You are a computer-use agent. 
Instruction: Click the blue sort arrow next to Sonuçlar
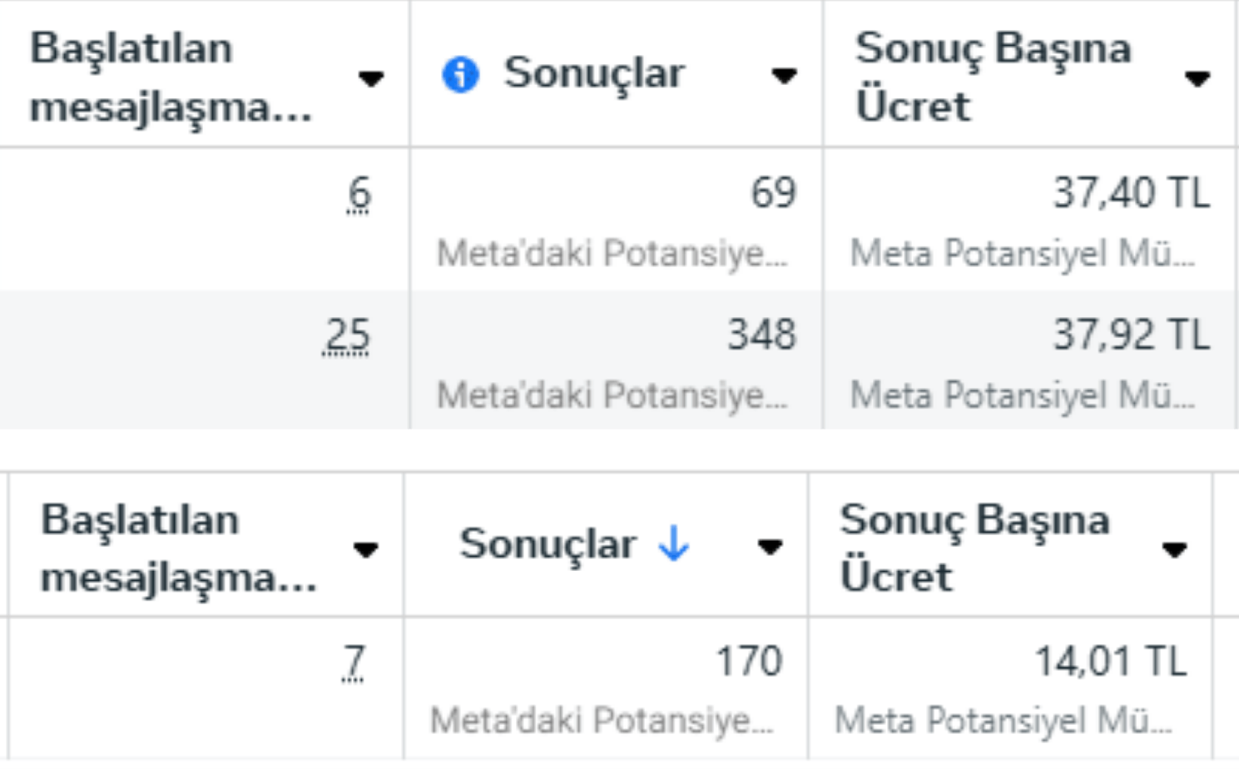673,544
